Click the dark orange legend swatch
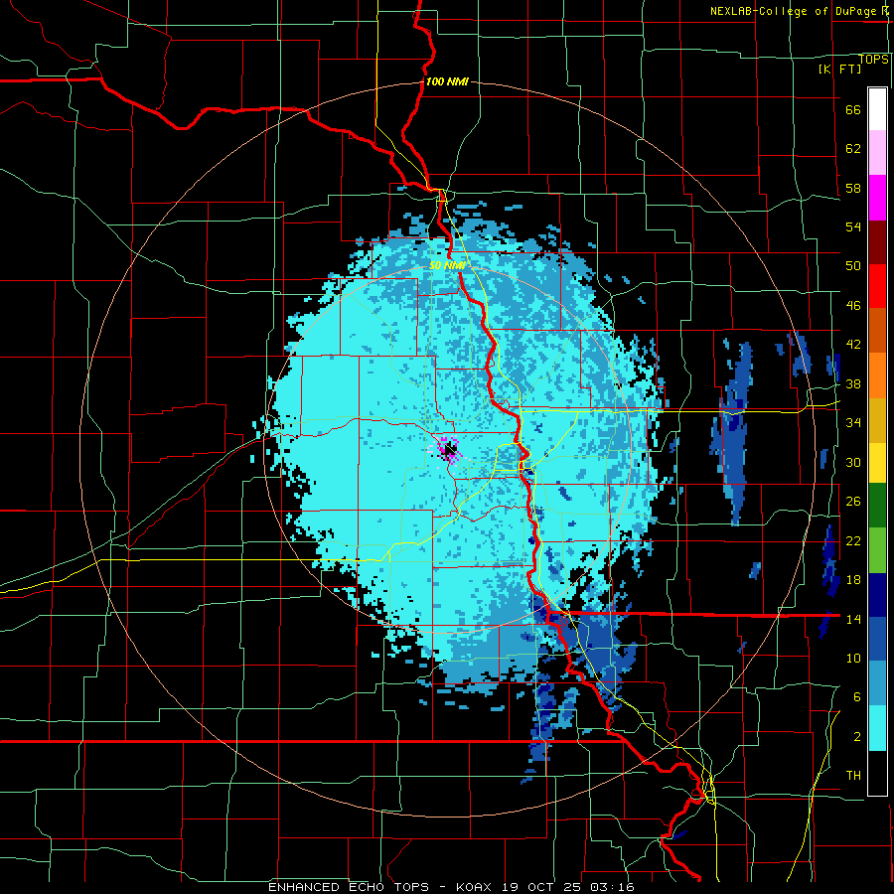Screen dimensions: 894x894 click(877, 331)
